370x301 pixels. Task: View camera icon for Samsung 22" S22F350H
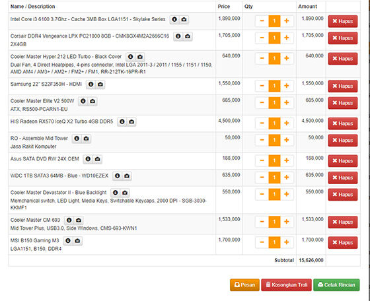click(100, 84)
